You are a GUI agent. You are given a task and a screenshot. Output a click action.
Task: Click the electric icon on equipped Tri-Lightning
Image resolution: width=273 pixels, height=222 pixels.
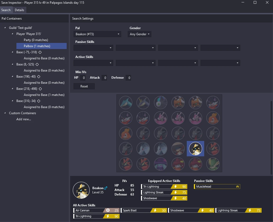175,187
